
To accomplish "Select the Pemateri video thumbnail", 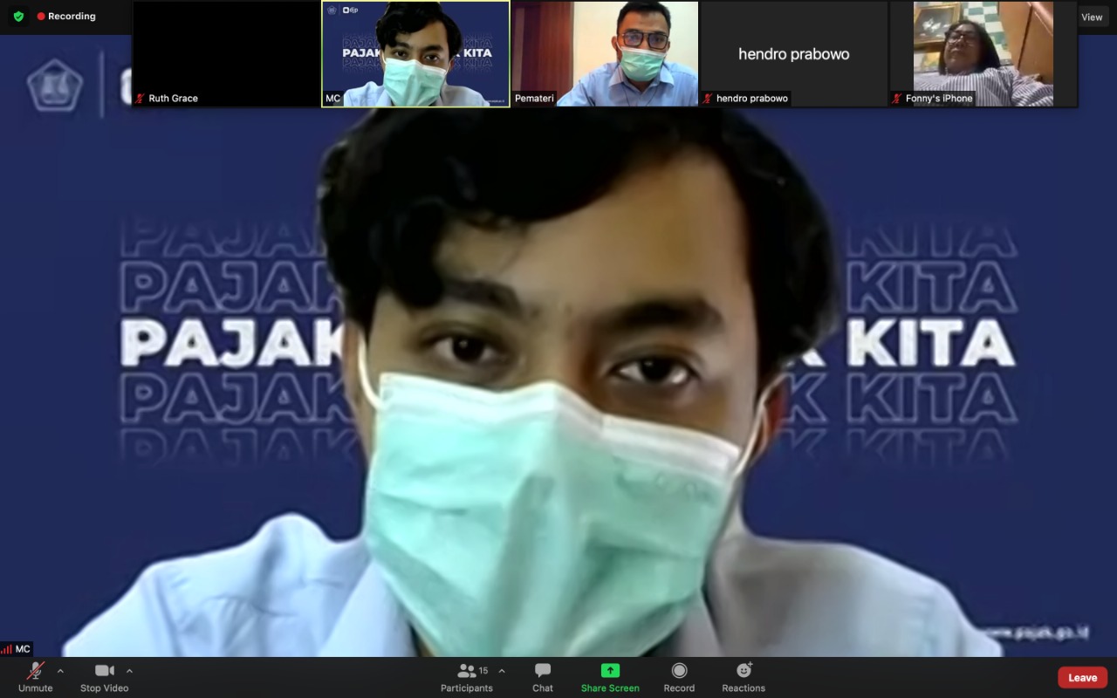I will (605, 53).
